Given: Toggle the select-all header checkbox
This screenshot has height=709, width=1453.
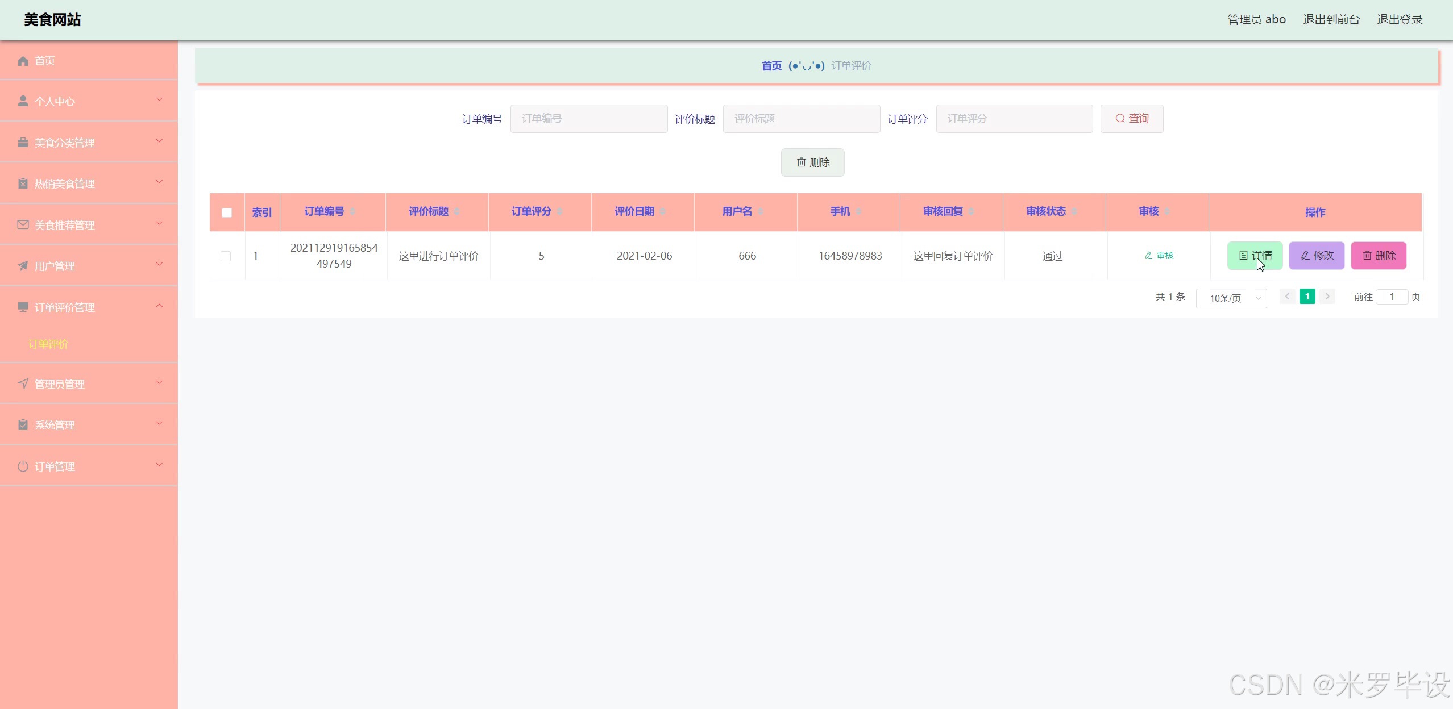Looking at the screenshot, I should tap(227, 212).
